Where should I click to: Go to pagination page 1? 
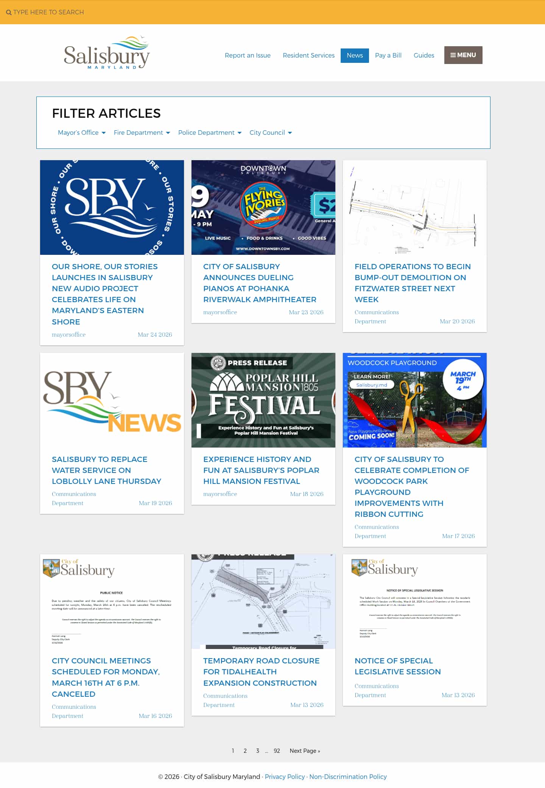click(233, 751)
